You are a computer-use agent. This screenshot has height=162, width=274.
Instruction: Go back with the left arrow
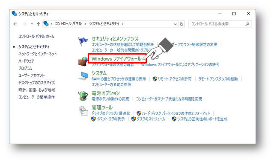15,24
